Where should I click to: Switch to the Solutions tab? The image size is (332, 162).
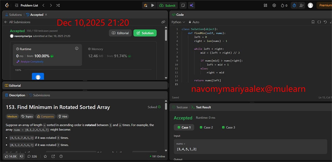pos(13,15)
